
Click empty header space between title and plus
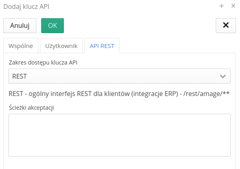coord(133,6)
